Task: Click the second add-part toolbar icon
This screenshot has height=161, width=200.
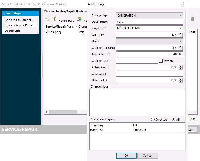Action: [x=54, y=19]
